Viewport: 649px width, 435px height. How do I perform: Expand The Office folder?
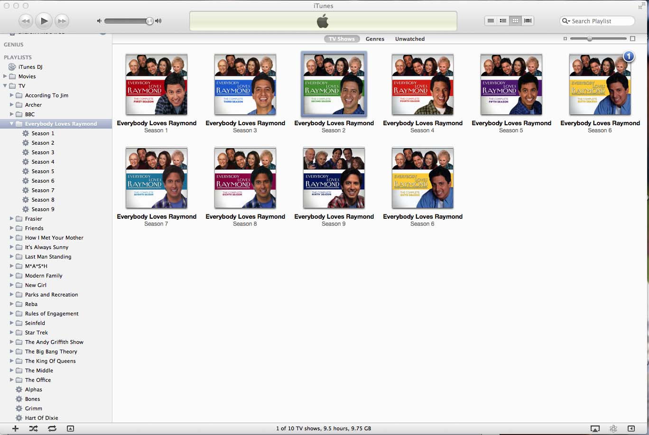click(x=12, y=380)
